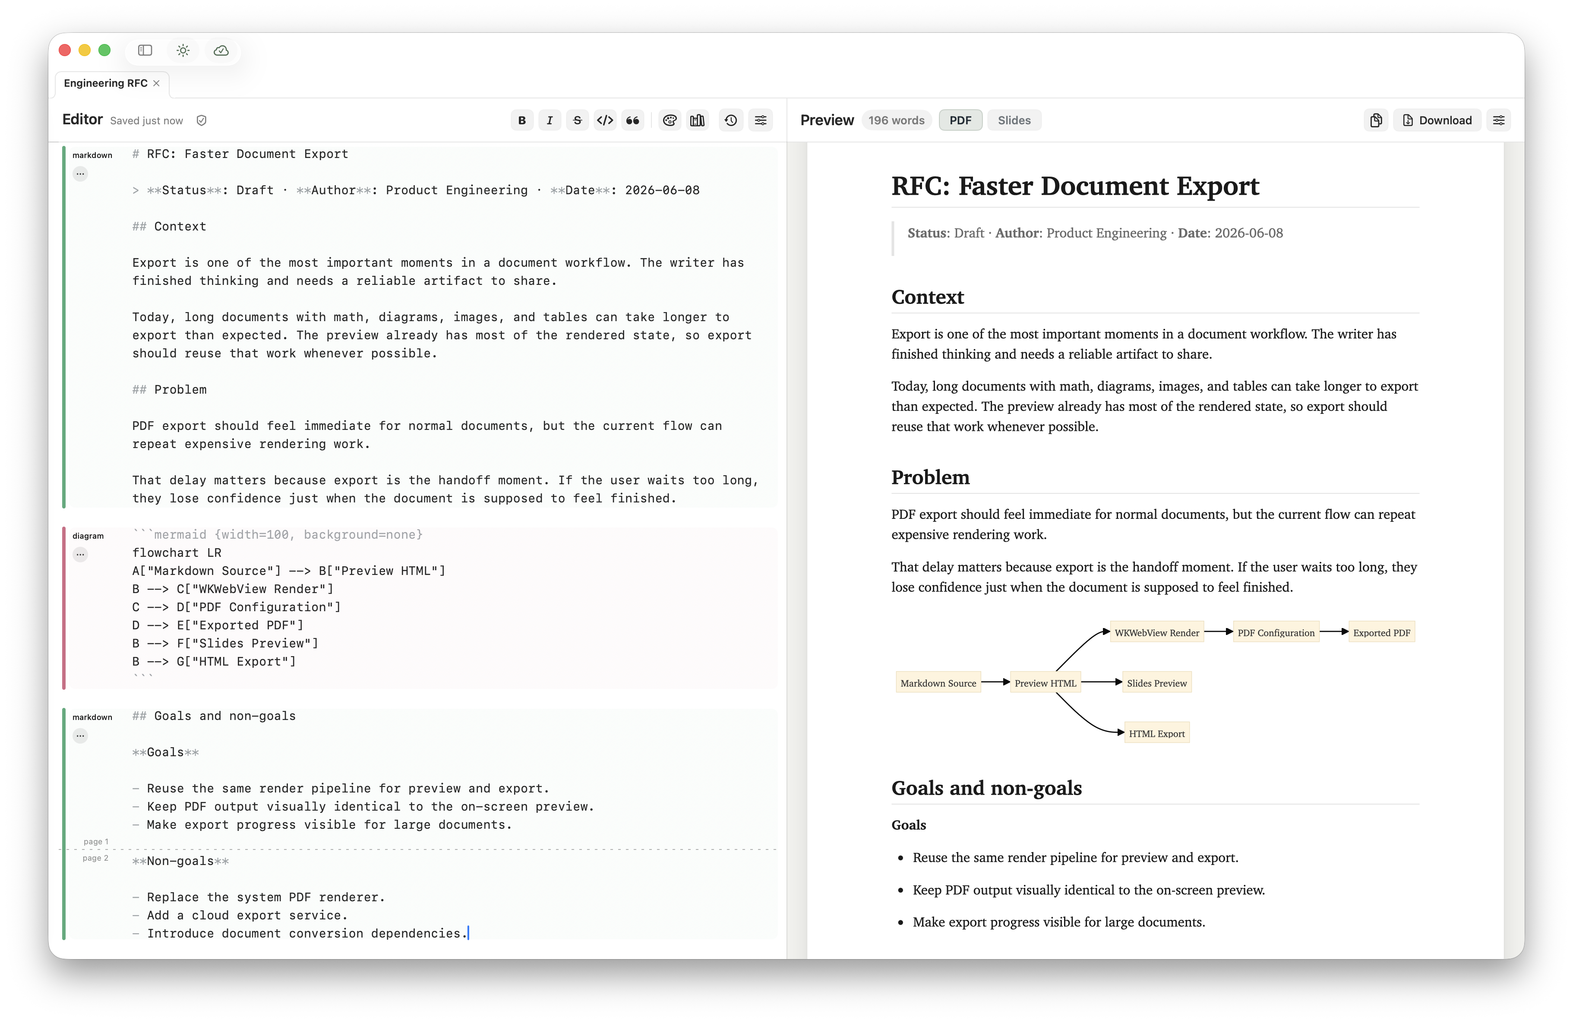Screen dimensions: 1573x1023
Task: Apply strikethrough formatting
Action: coord(578,120)
